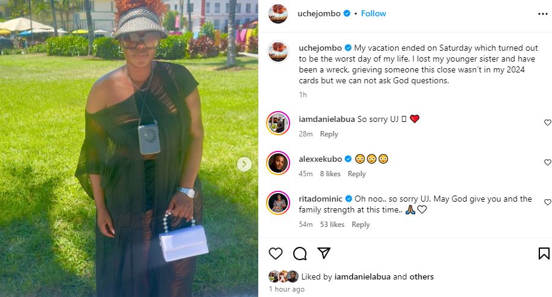Like the post with the heart icon
552x297 pixels.
pyautogui.click(x=276, y=254)
